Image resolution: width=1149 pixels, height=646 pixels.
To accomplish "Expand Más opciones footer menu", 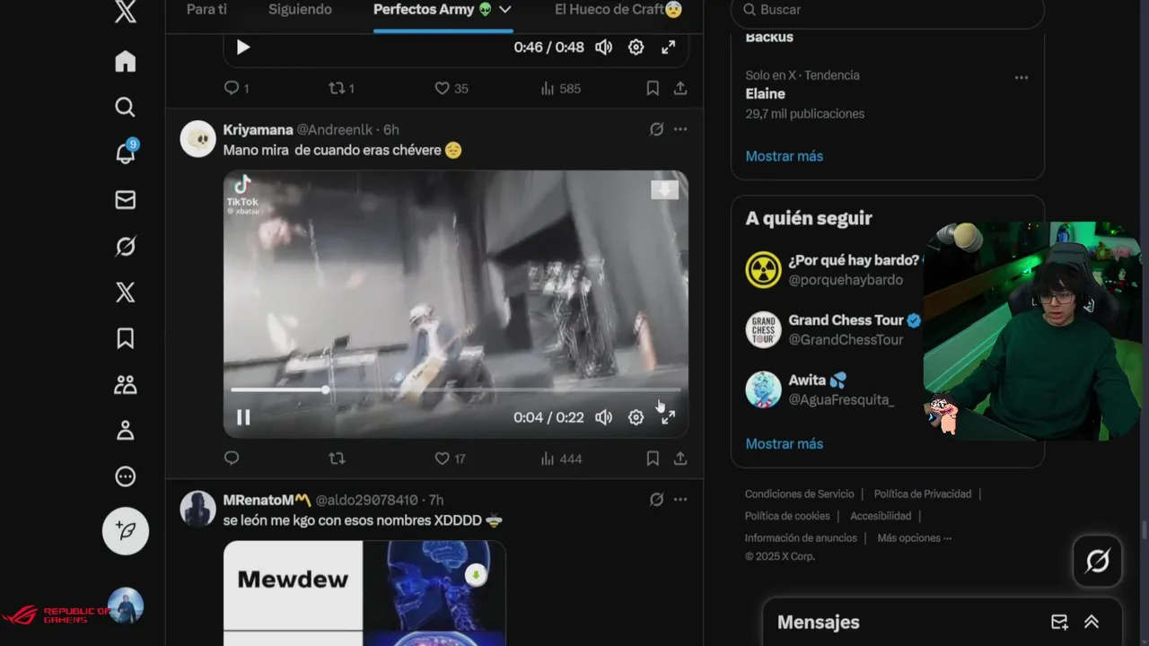I will [x=914, y=538].
